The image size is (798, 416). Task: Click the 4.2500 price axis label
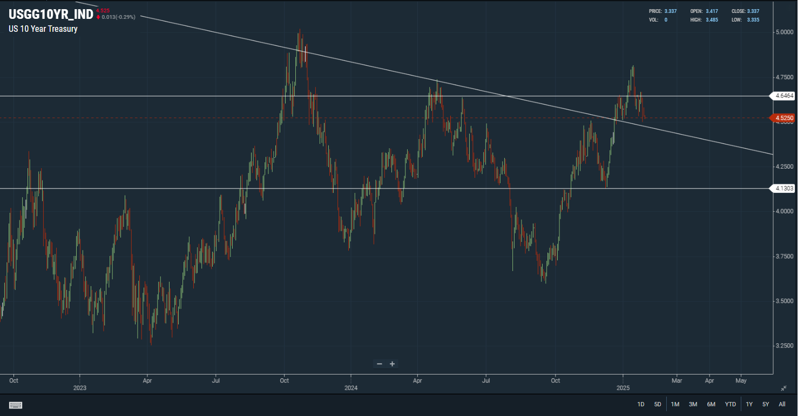pyautogui.click(x=785, y=167)
